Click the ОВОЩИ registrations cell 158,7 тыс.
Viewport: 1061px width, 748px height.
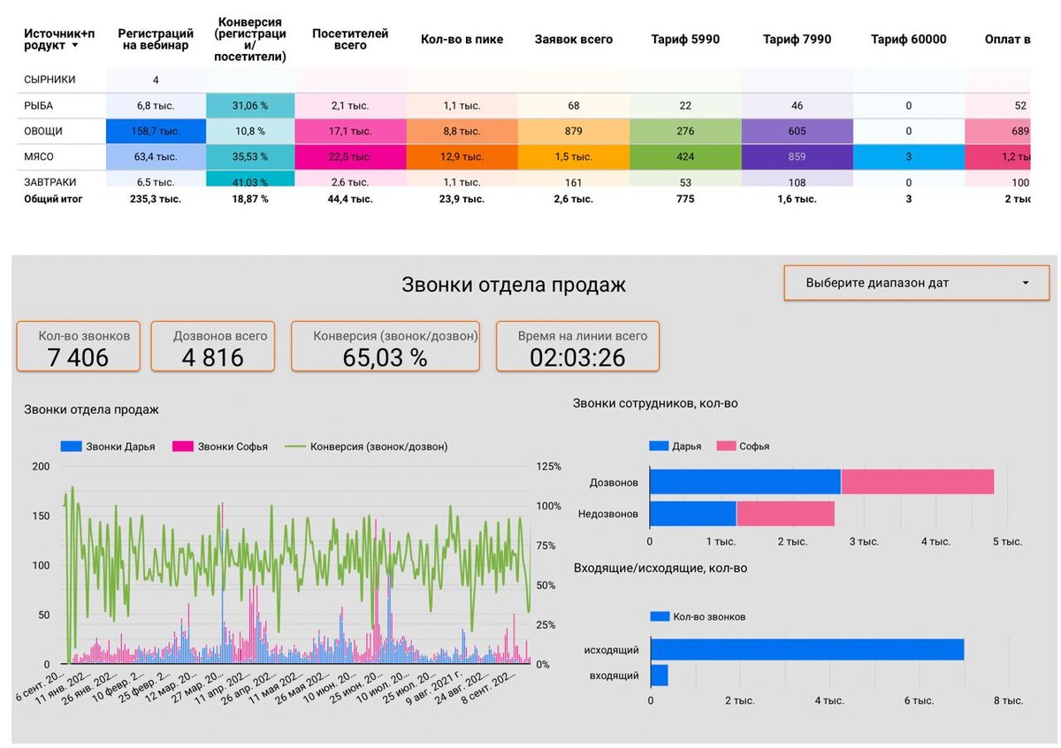point(156,131)
